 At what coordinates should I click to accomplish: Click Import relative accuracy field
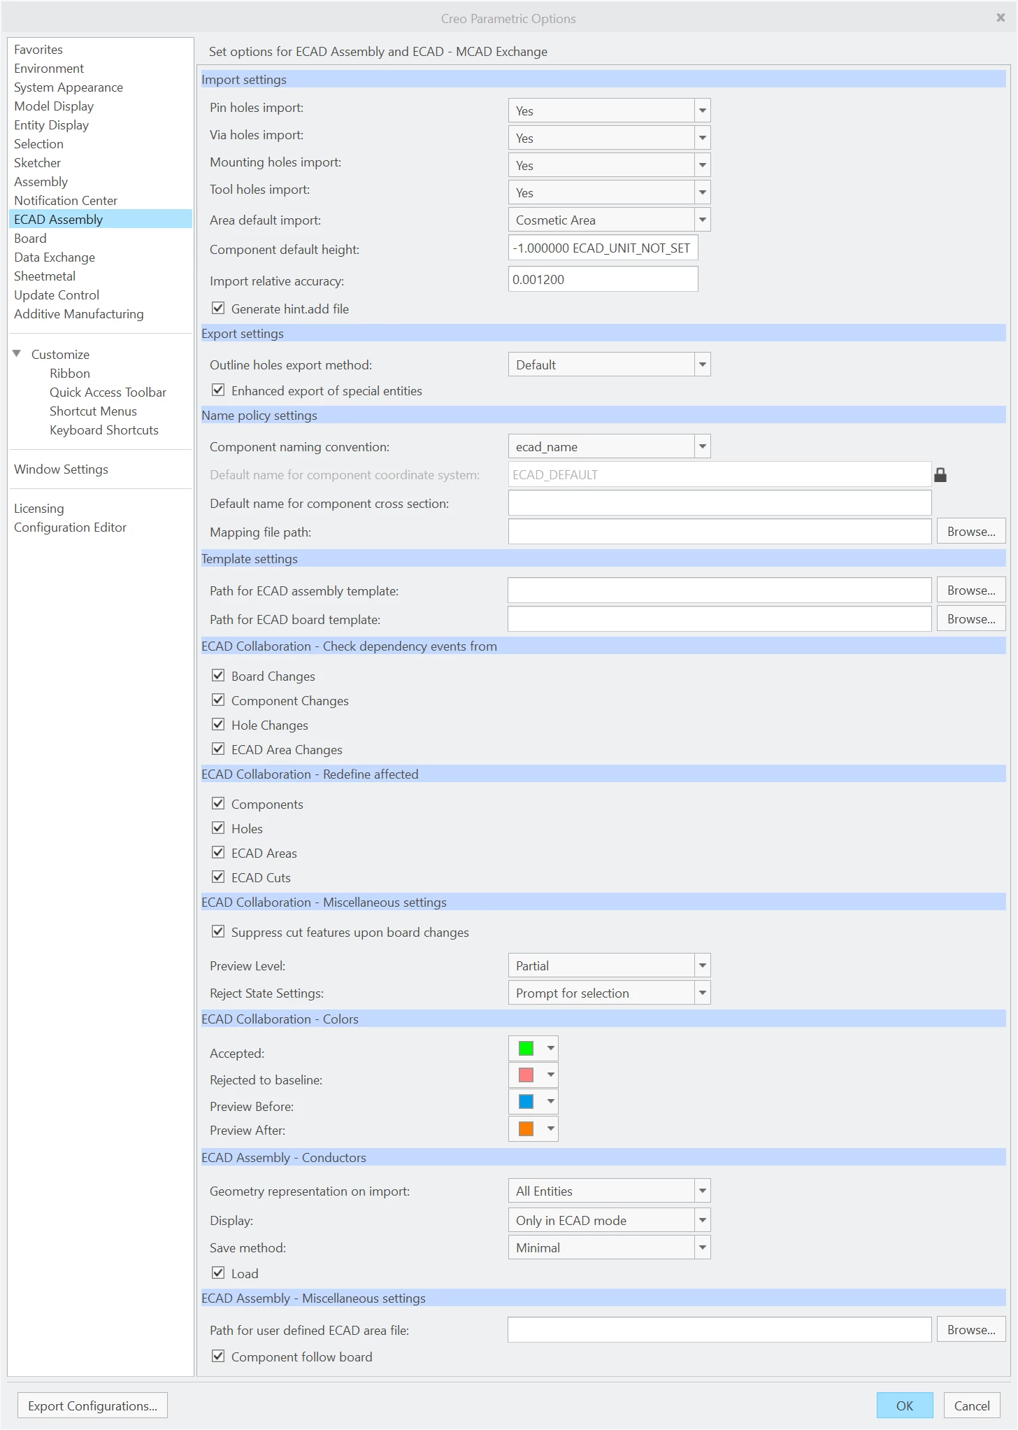[x=603, y=279]
